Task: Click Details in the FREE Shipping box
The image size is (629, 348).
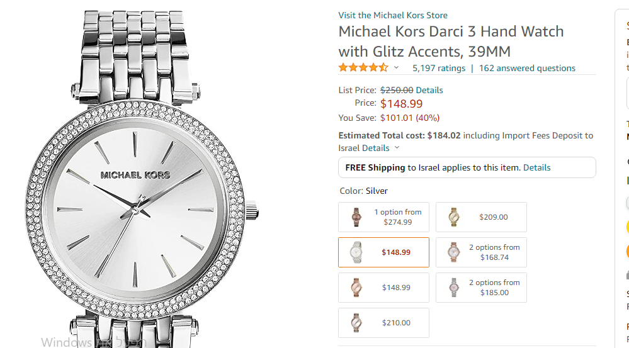Action: (536, 168)
